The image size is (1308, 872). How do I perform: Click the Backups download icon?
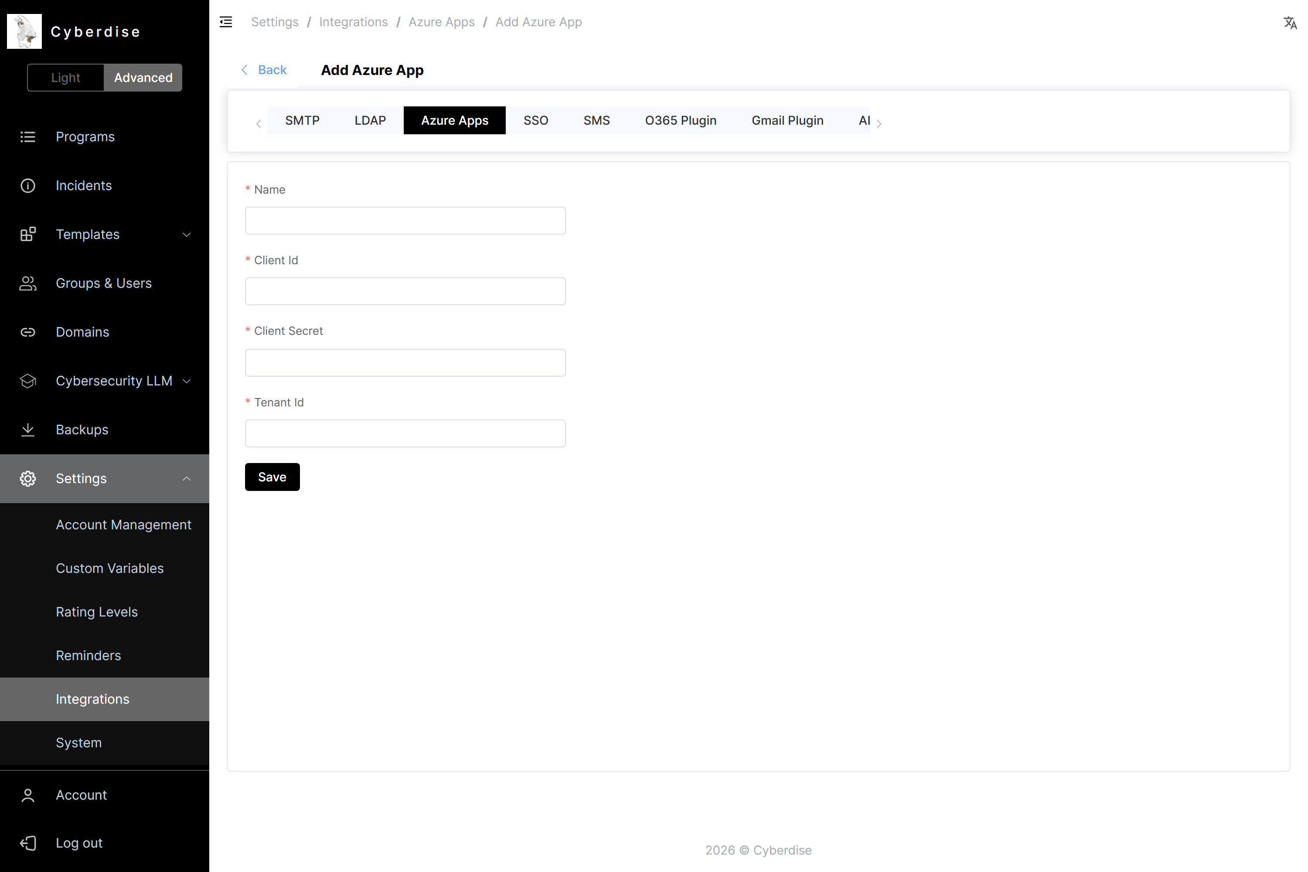click(x=28, y=430)
